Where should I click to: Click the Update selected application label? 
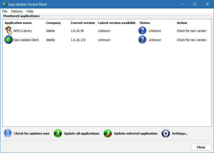pos(136,133)
